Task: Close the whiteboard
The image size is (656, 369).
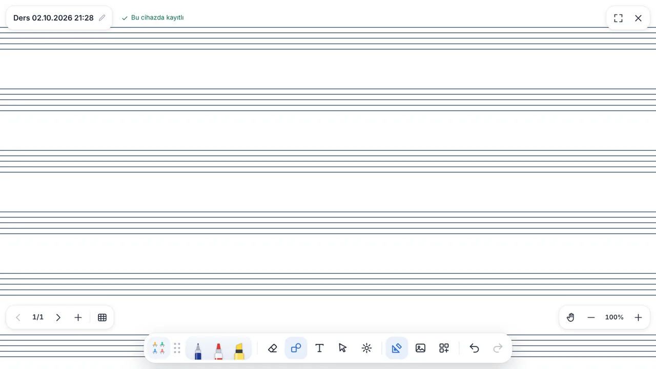Action: pyautogui.click(x=638, y=18)
